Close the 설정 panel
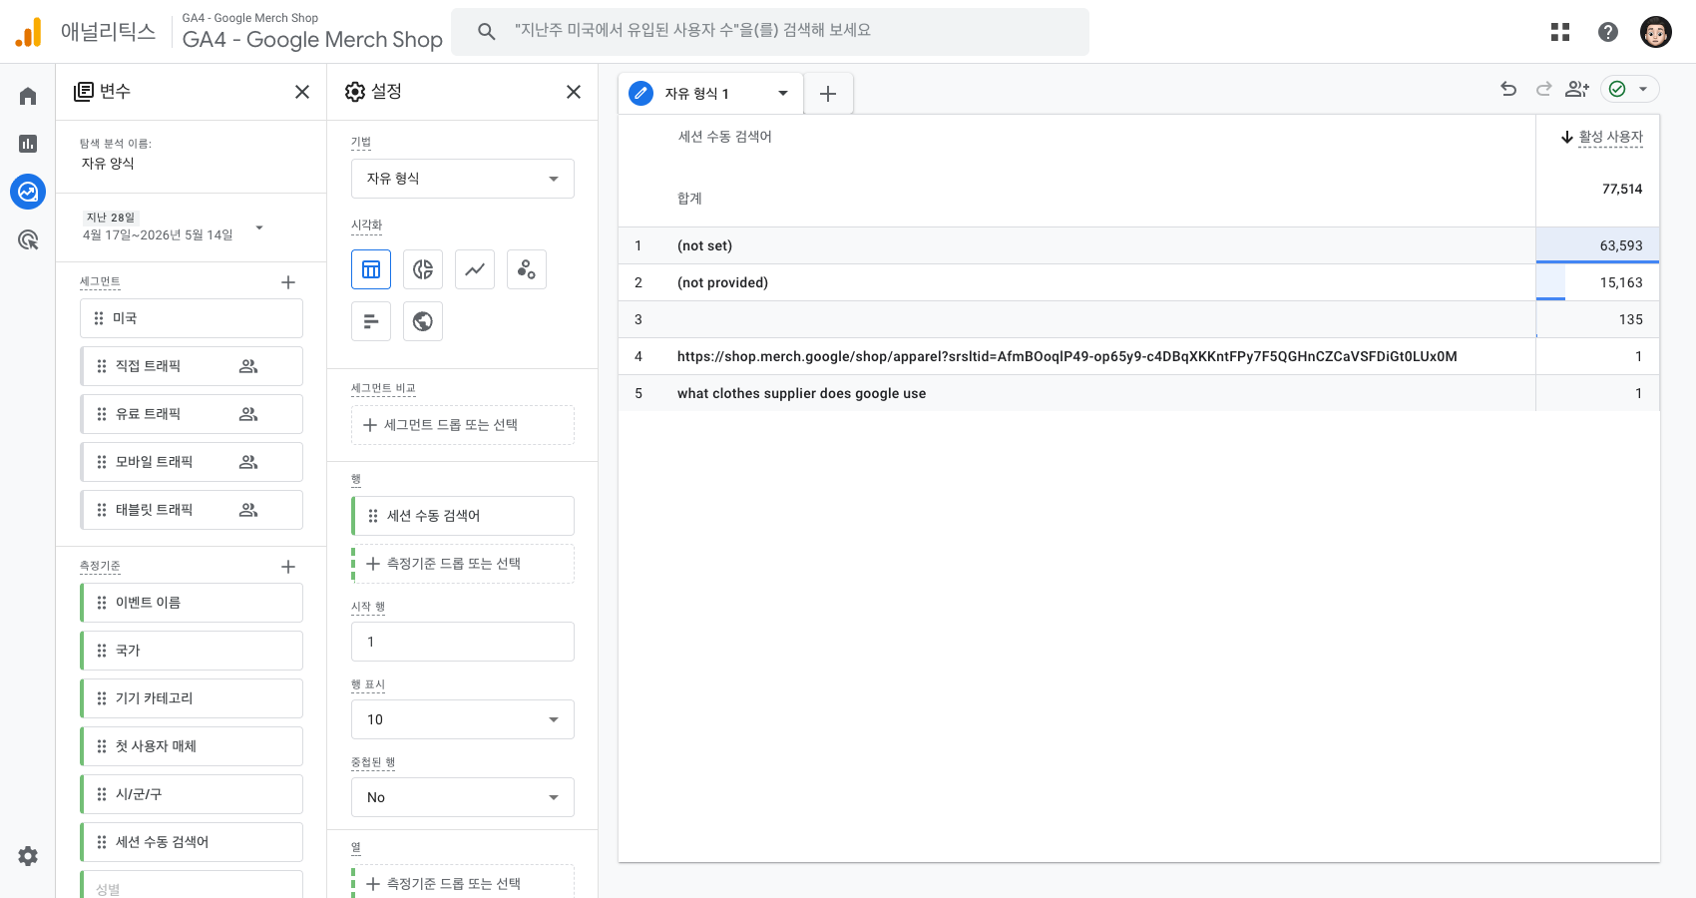The image size is (1696, 898). 574,92
